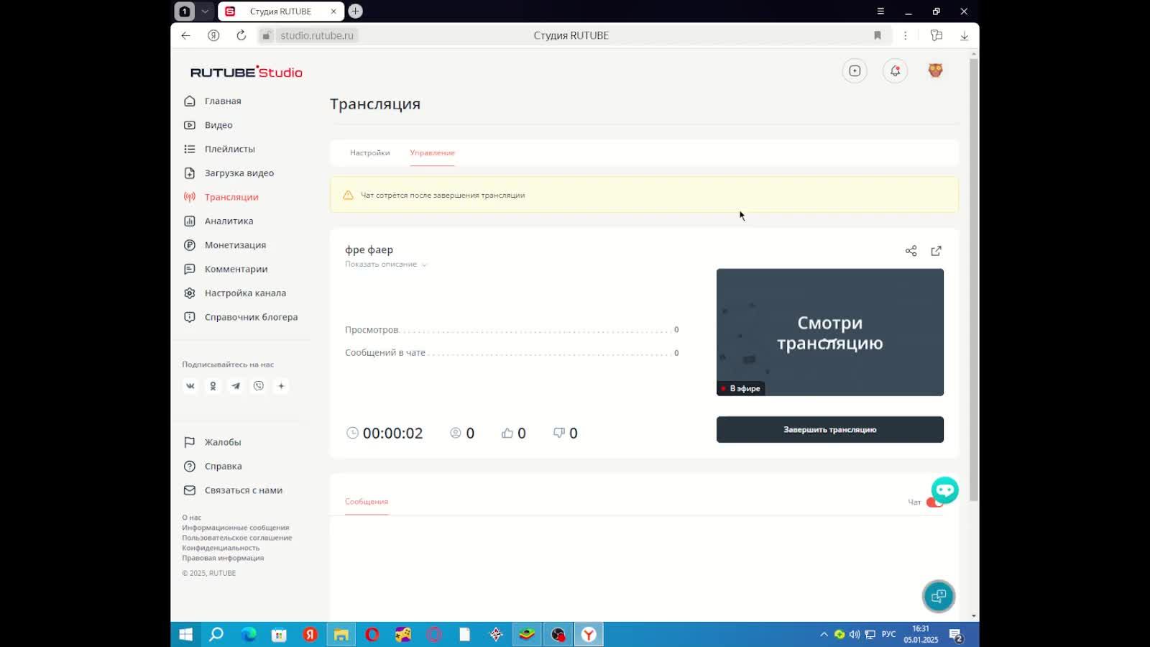Open the browser tab list dropdown
This screenshot has width=1150, height=647.
[205, 12]
